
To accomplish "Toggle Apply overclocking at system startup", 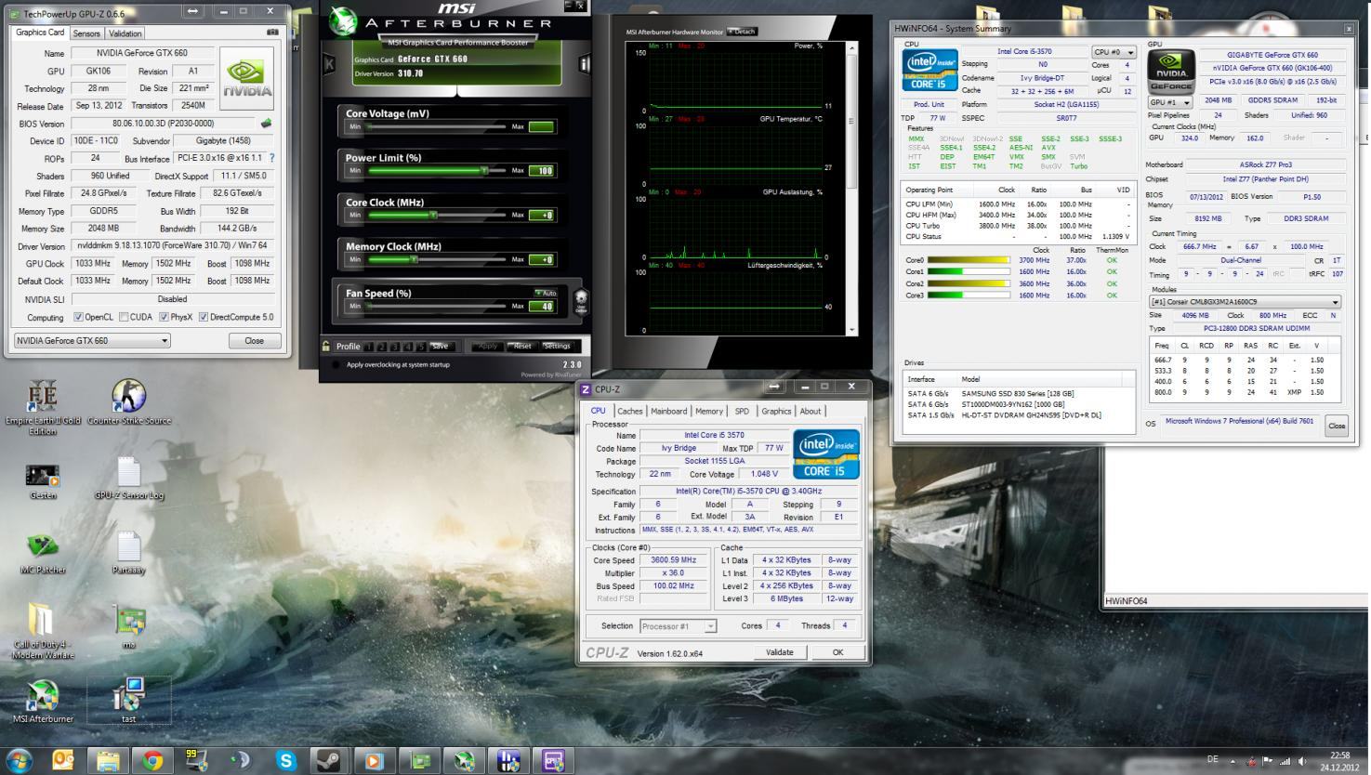I will tap(336, 364).
